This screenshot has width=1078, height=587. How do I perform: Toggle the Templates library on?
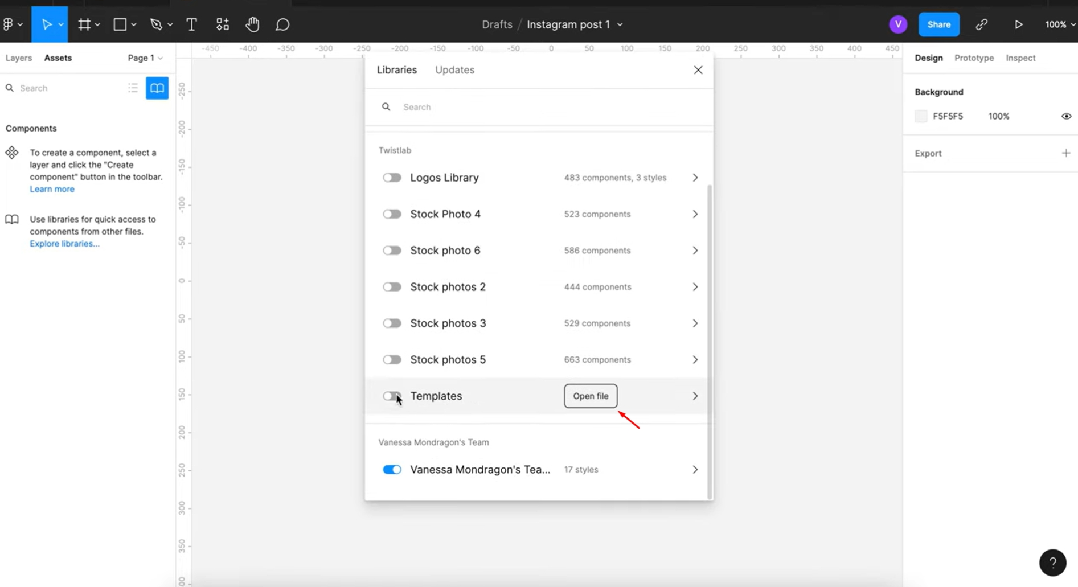(392, 396)
